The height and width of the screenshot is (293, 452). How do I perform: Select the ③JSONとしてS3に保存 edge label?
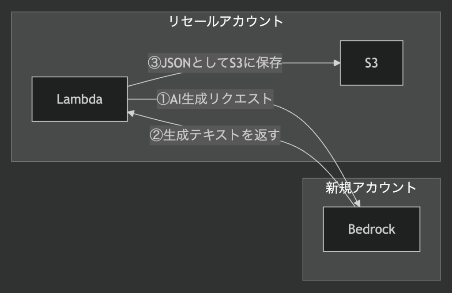[215, 63]
